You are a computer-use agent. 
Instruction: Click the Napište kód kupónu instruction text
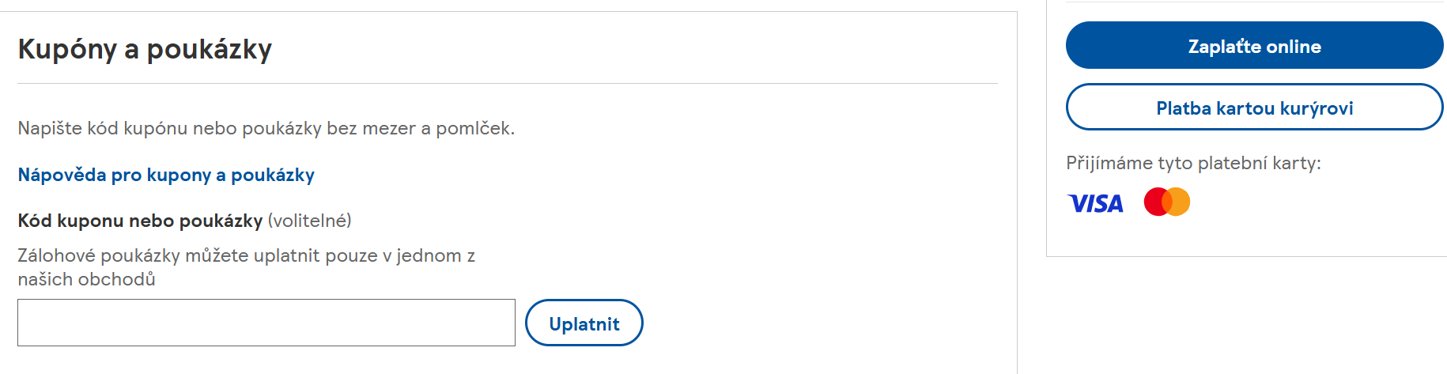(266, 128)
